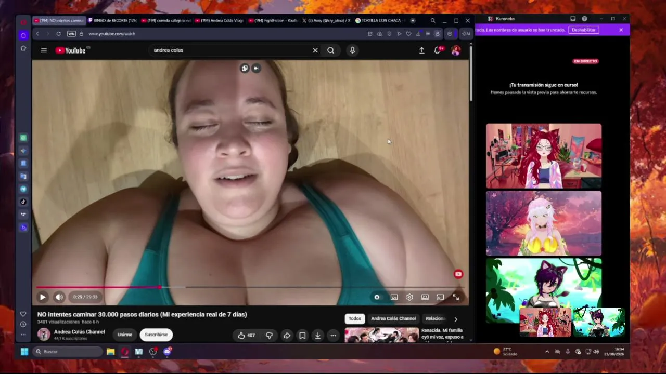Image resolution: width=666 pixels, height=374 pixels.
Task: Open Discord from the taskbar
Action: point(167,352)
